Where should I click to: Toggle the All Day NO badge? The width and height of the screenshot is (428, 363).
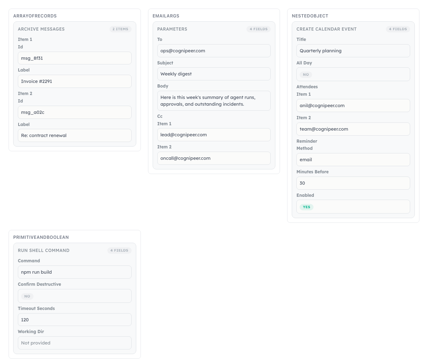[306, 74]
